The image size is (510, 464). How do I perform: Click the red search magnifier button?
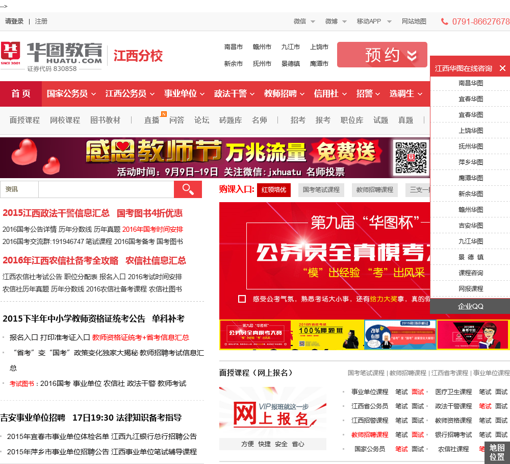[x=188, y=189]
